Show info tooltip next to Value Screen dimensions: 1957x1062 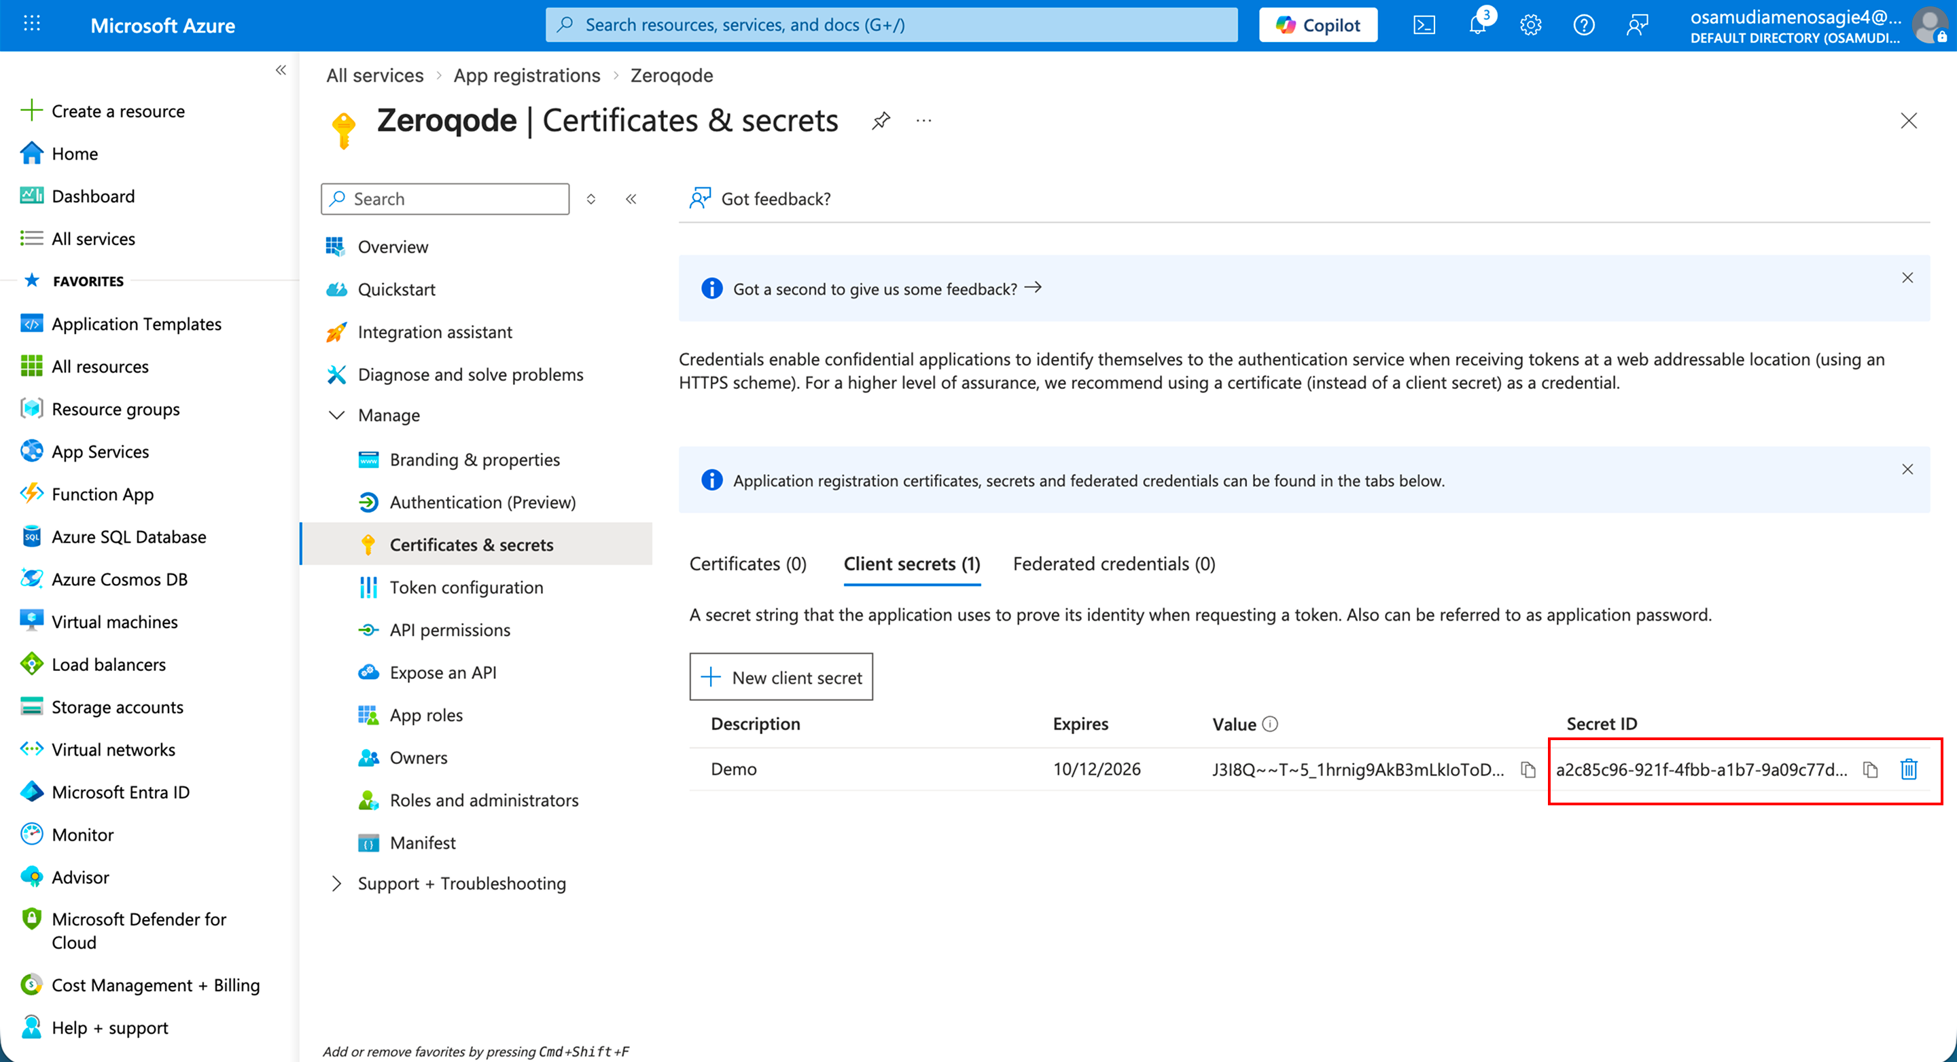pyautogui.click(x=1270, y=725)
